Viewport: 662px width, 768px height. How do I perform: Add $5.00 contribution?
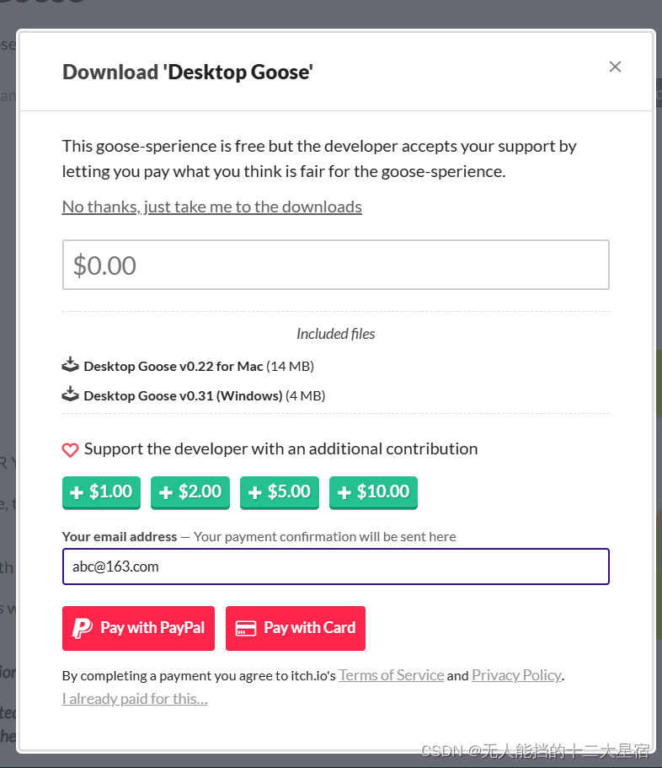tap(280, 492)
